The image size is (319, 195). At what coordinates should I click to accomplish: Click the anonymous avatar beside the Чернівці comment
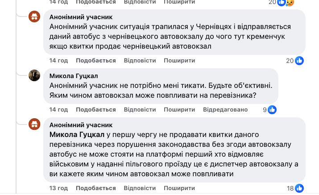[35, 17]
